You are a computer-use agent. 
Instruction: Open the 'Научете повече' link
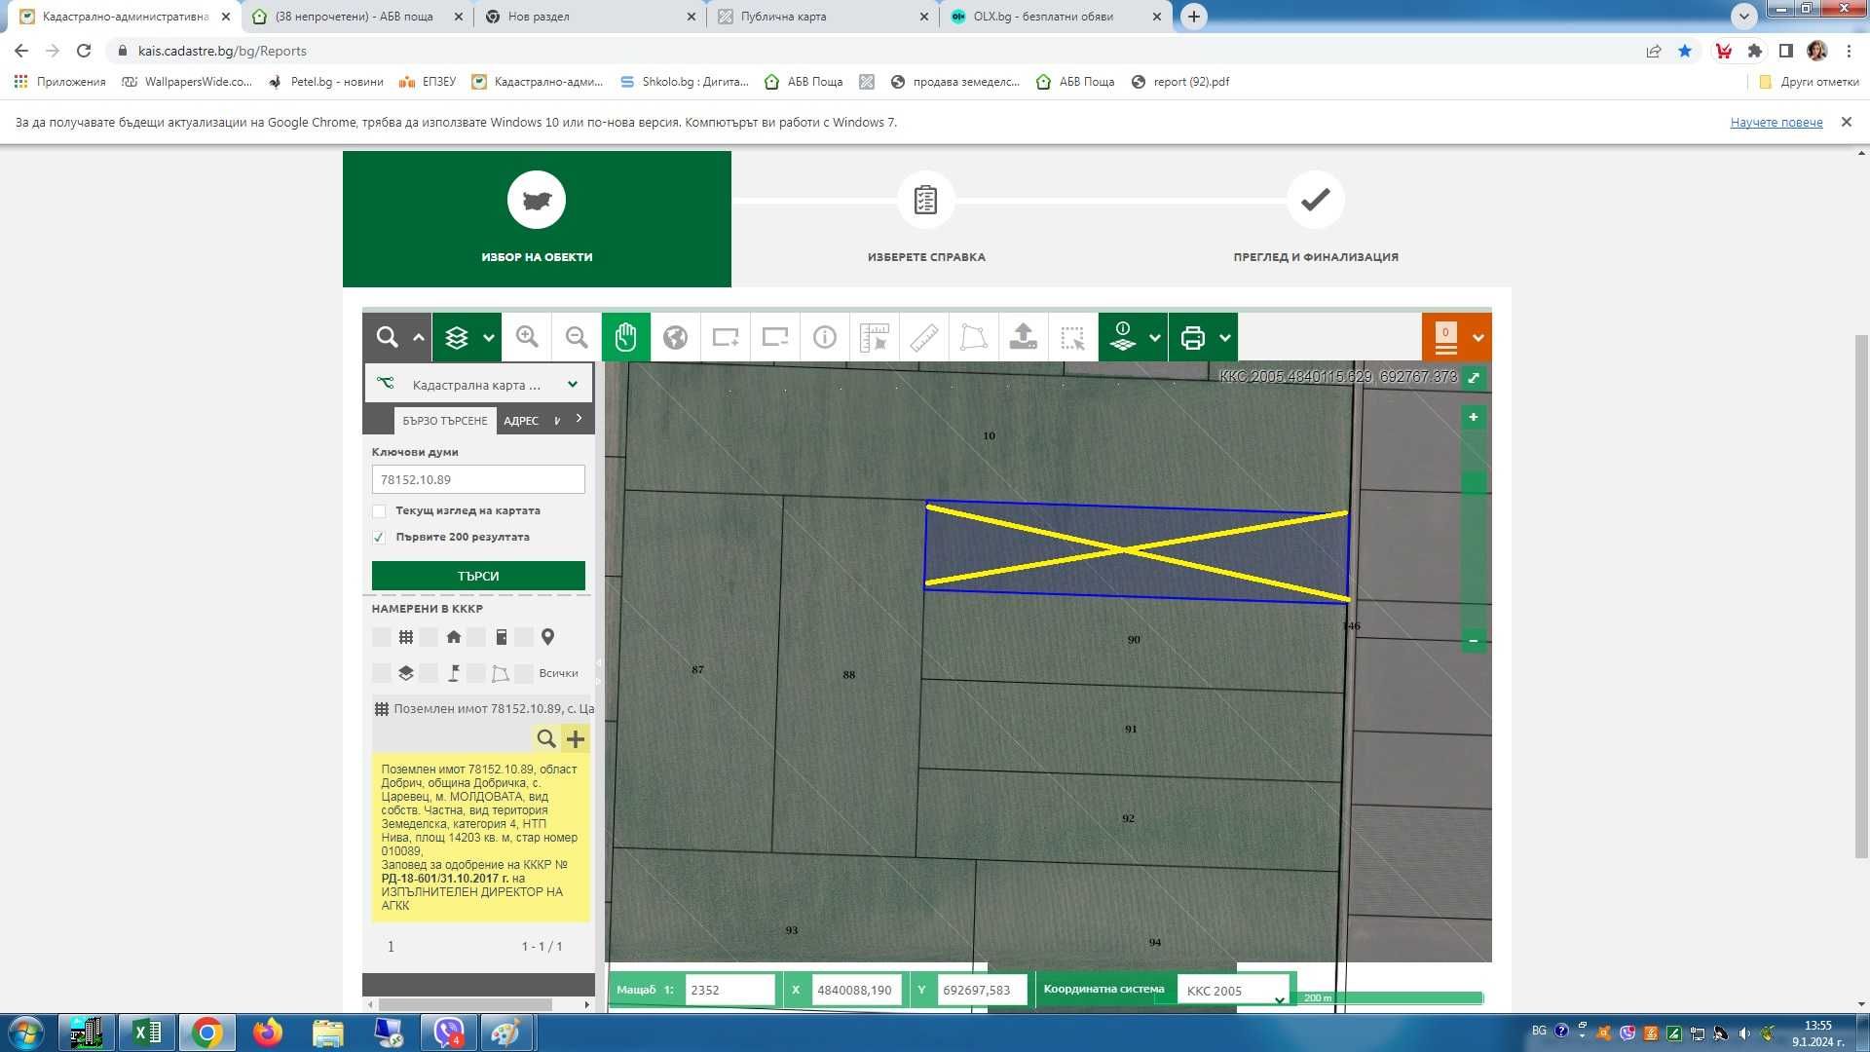(1776, 123)
